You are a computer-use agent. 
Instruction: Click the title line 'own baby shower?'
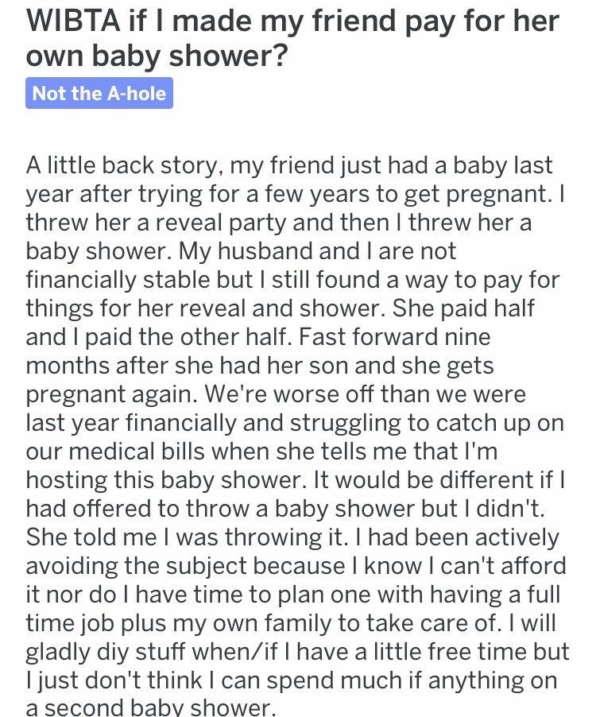157,56
